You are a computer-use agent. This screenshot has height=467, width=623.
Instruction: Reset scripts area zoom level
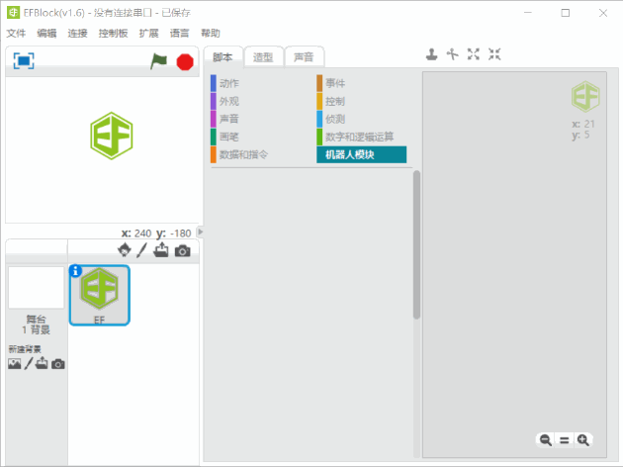(565, 440)
